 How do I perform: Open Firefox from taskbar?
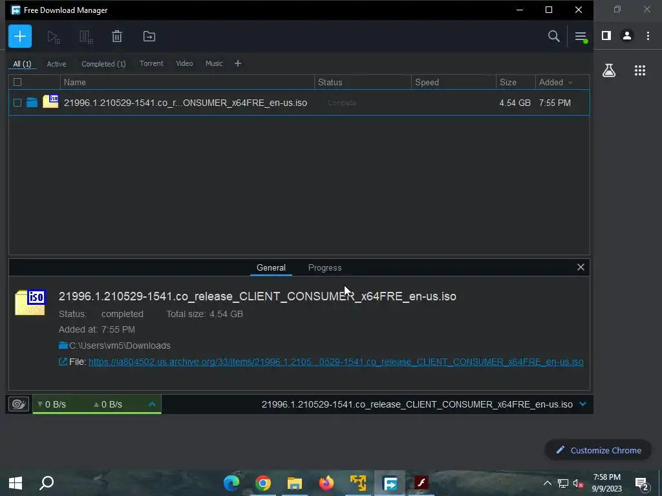coord(326,483)
